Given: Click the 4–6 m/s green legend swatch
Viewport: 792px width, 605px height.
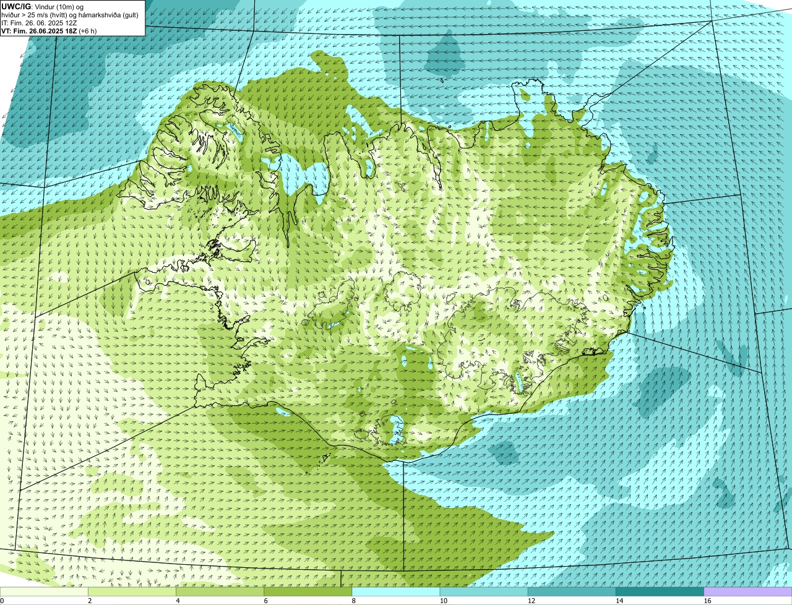Looking at the screenshot, I should pyautogui.click(x=220, y=592).
